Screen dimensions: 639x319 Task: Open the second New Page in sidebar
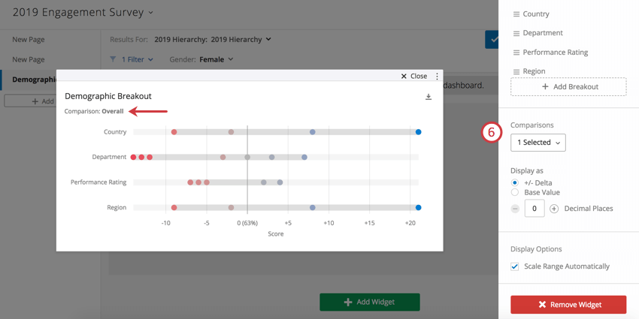tap(28, 59)
